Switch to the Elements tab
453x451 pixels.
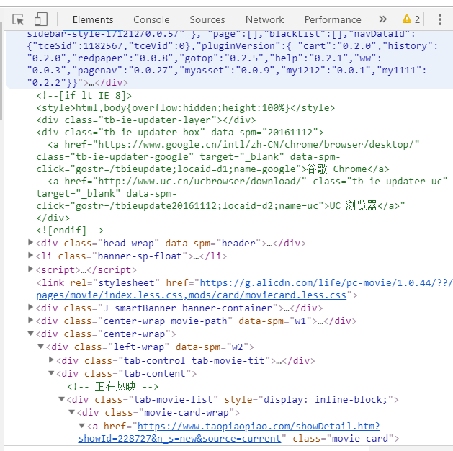coord(93,19)
